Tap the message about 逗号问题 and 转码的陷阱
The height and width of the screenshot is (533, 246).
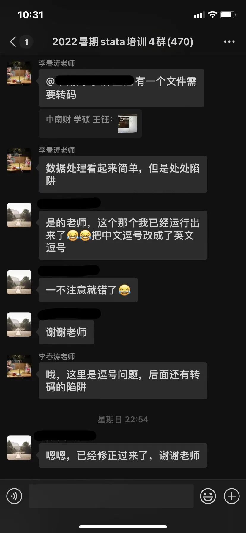[123, 381]
